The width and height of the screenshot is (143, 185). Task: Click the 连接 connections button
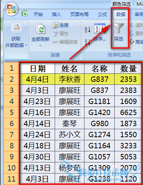pyautogui.click(x=60, y=25)
